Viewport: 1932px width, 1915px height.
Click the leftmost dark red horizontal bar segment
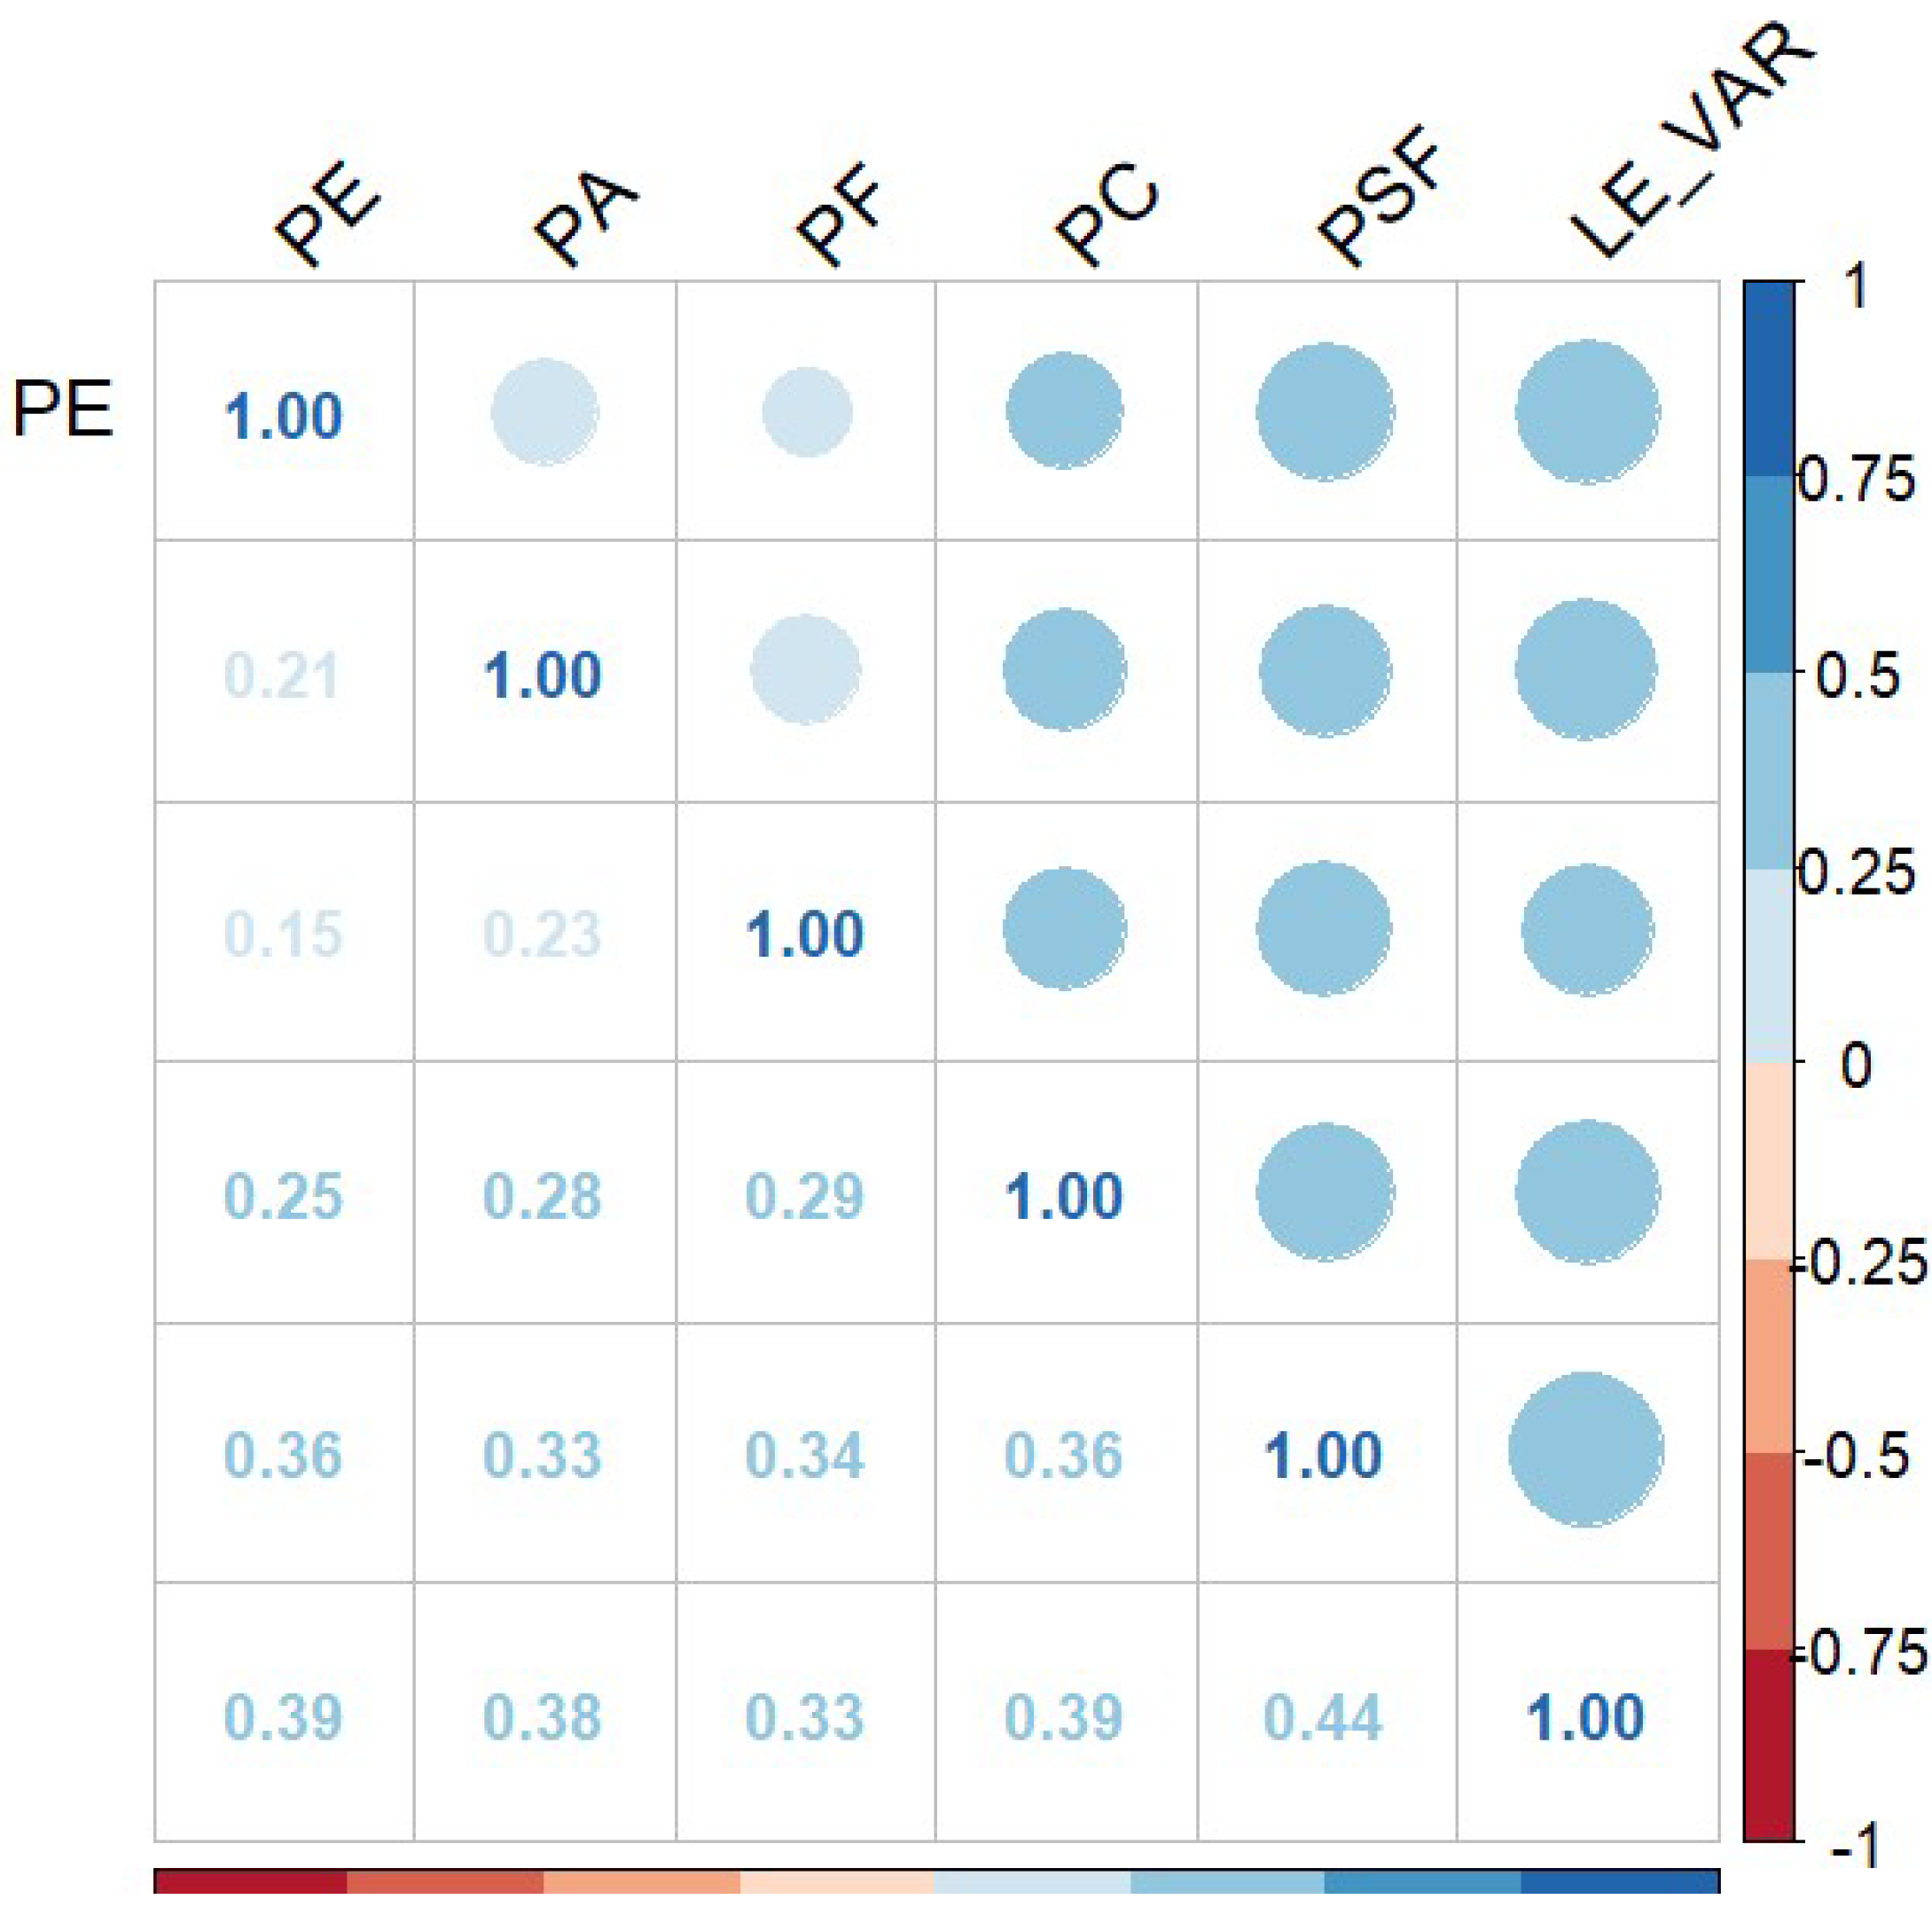point(250,1880)
